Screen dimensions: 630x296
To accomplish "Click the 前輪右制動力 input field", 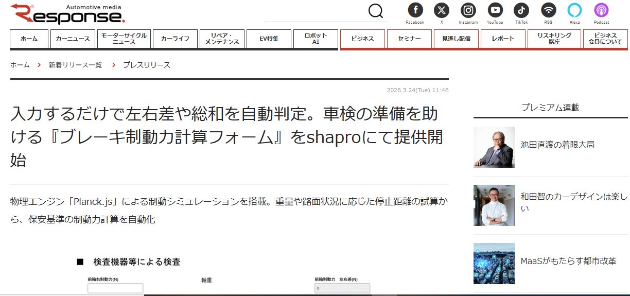I will pos(115,288).
